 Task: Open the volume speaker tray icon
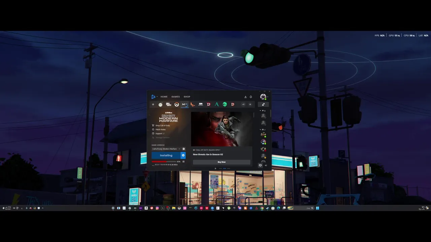(x=13, y=208)
